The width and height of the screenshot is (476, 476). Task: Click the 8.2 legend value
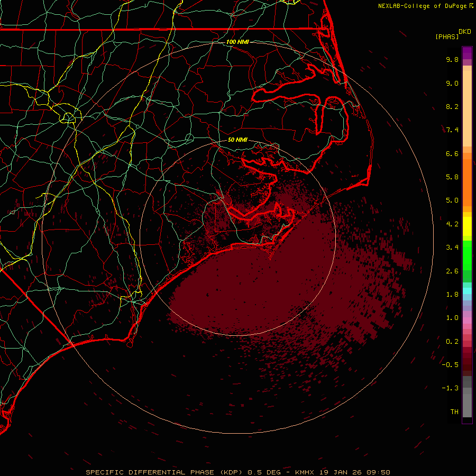click(452, 106)
